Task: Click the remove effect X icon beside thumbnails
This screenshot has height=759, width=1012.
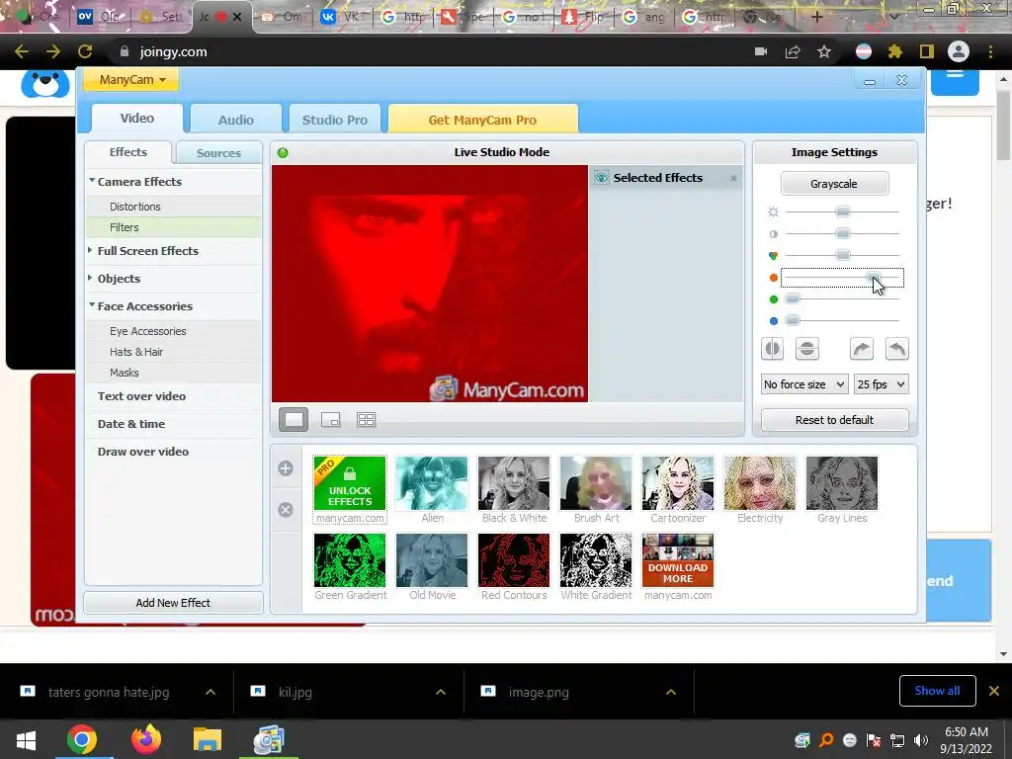Action: pos(286,510)
